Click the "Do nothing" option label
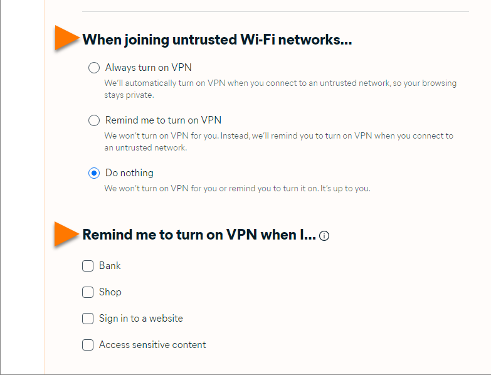491x375 pixels. pyautogui.click(x=129, y=173)
